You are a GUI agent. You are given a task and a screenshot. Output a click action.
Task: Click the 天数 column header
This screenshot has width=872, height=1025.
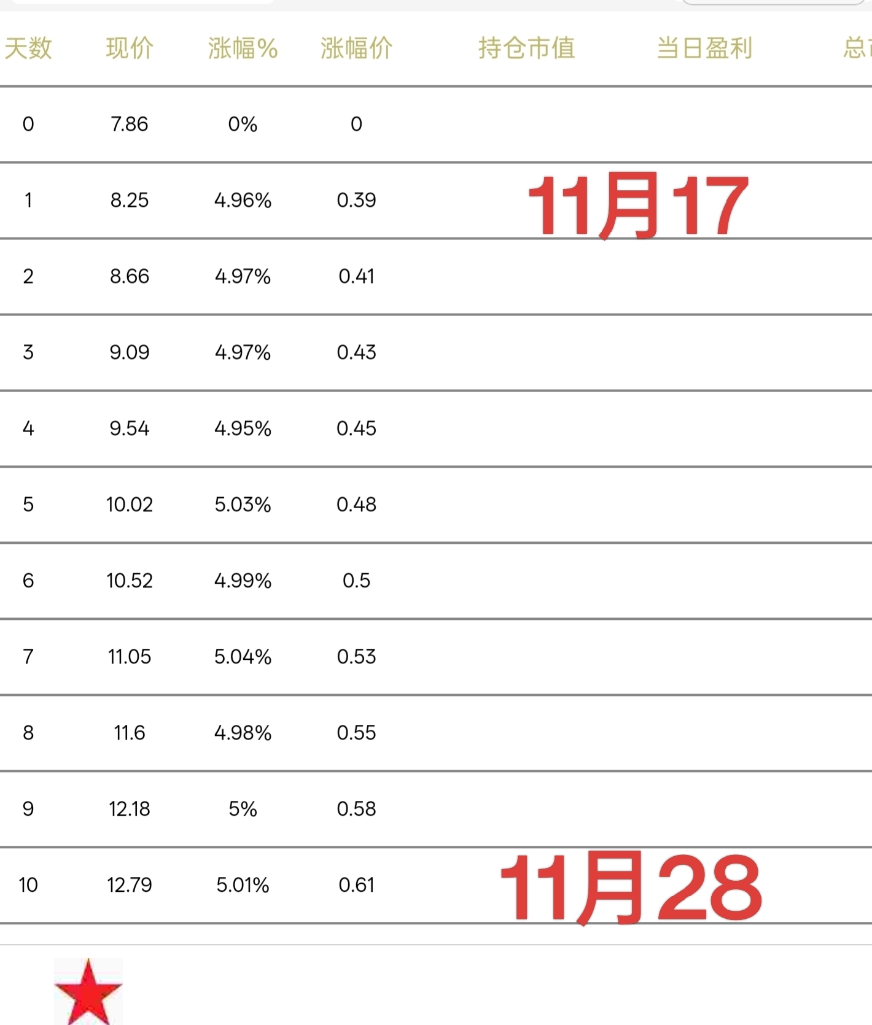[28, 48]
